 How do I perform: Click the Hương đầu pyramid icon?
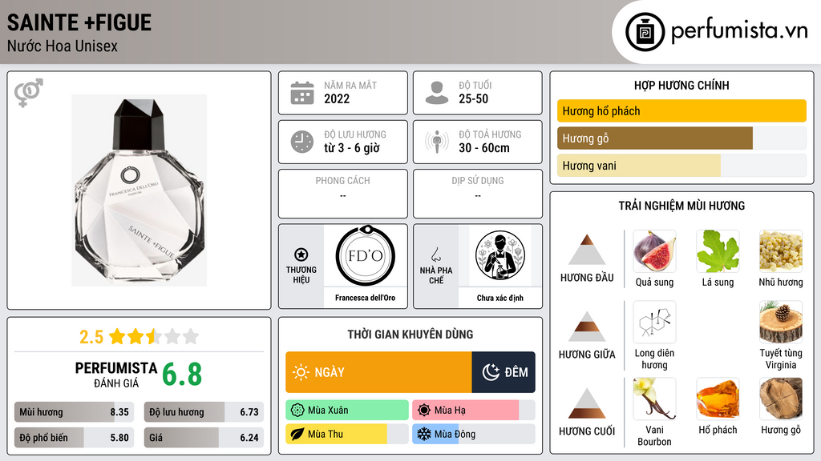click(x=587, y=250)
